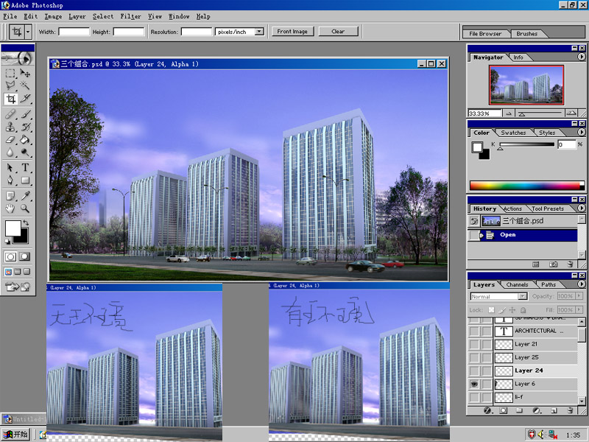The width and height of the screenshot is (589, 442).
Task: Select the Clone Stamp tool
Action: pyautogui.click(x=10, y=127)
